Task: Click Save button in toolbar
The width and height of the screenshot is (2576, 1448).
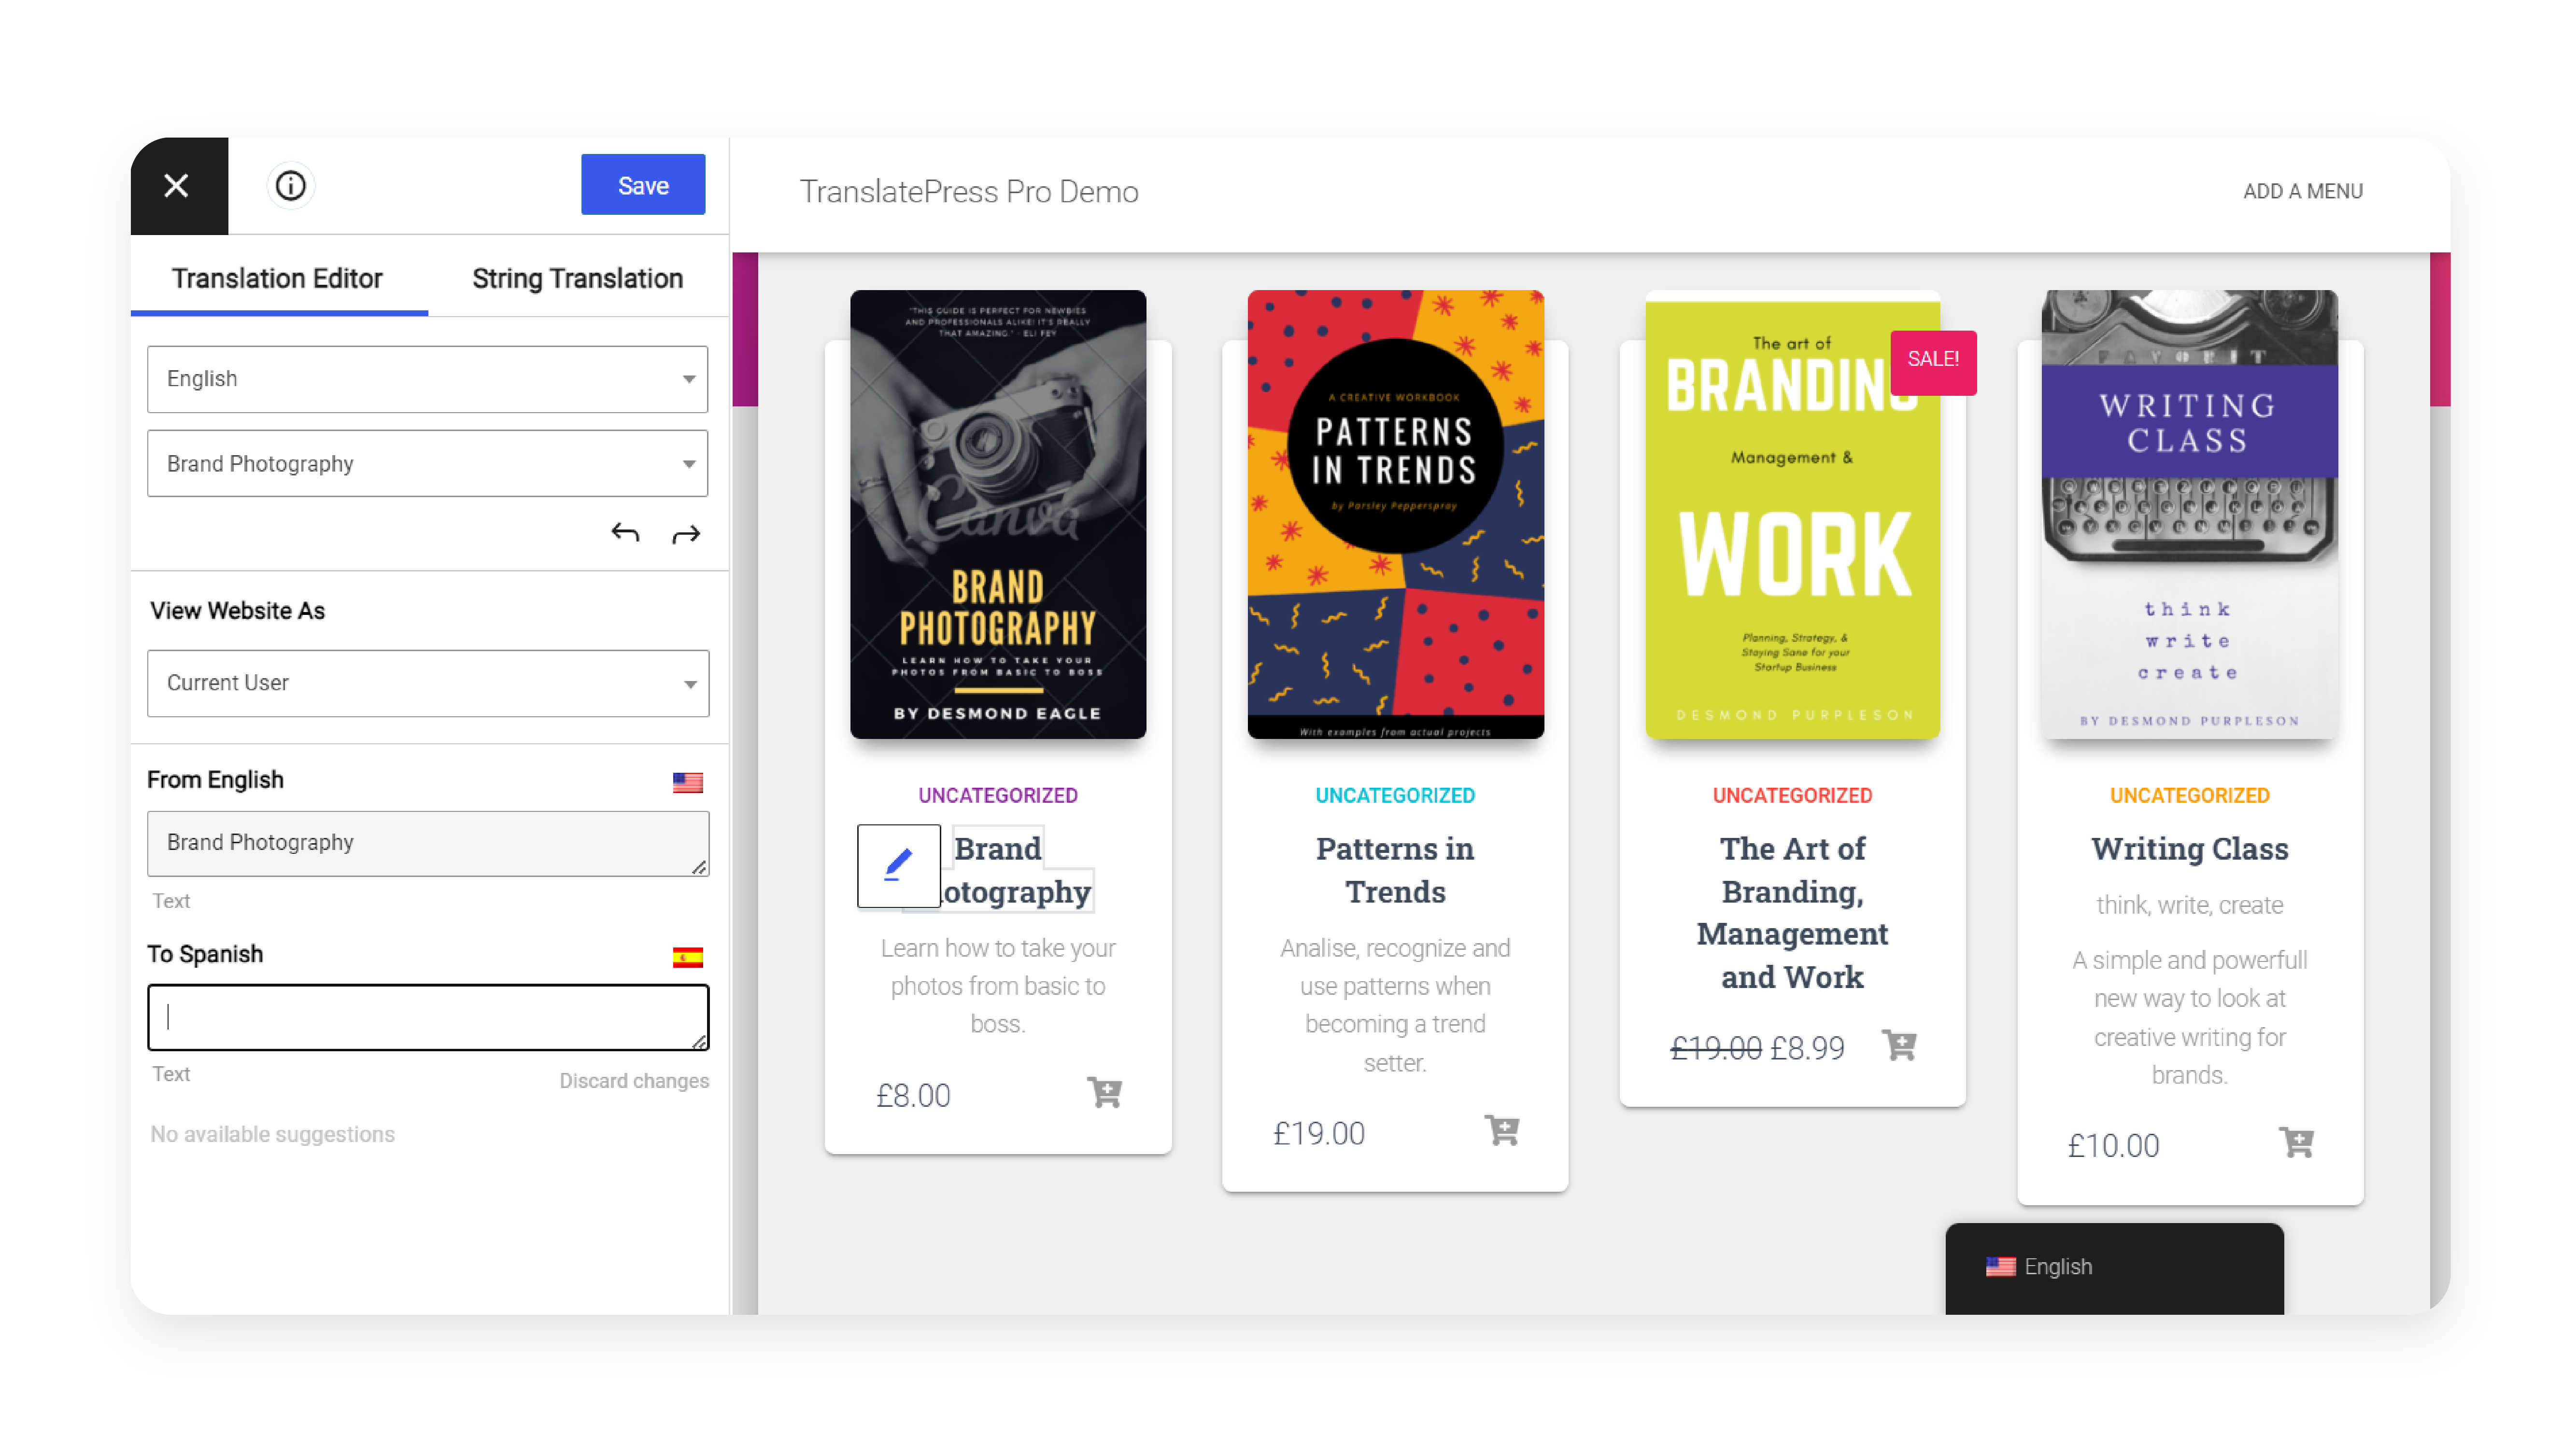Action: point(642,184)
